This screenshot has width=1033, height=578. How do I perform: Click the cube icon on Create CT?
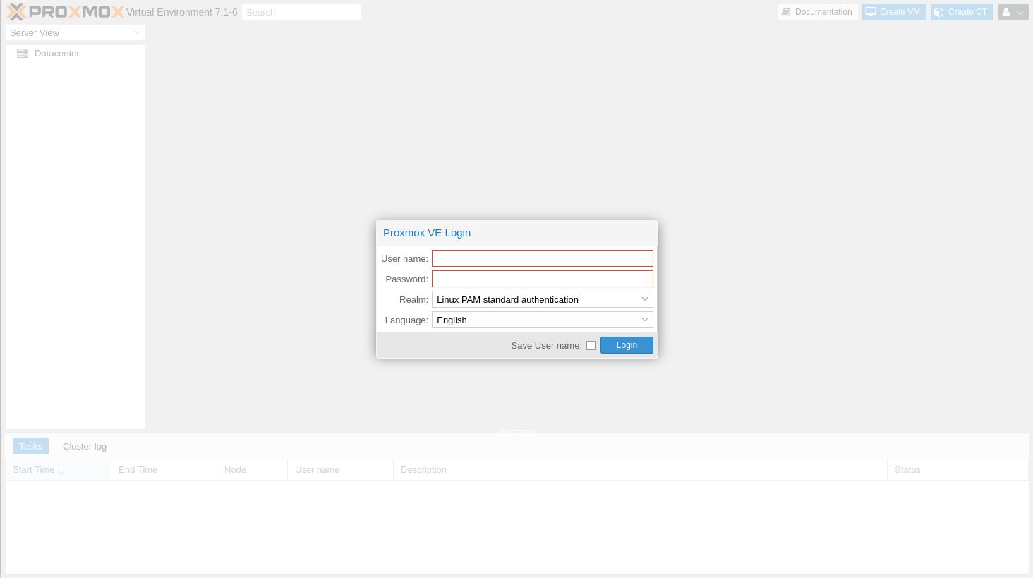click(x=939, y=12)
